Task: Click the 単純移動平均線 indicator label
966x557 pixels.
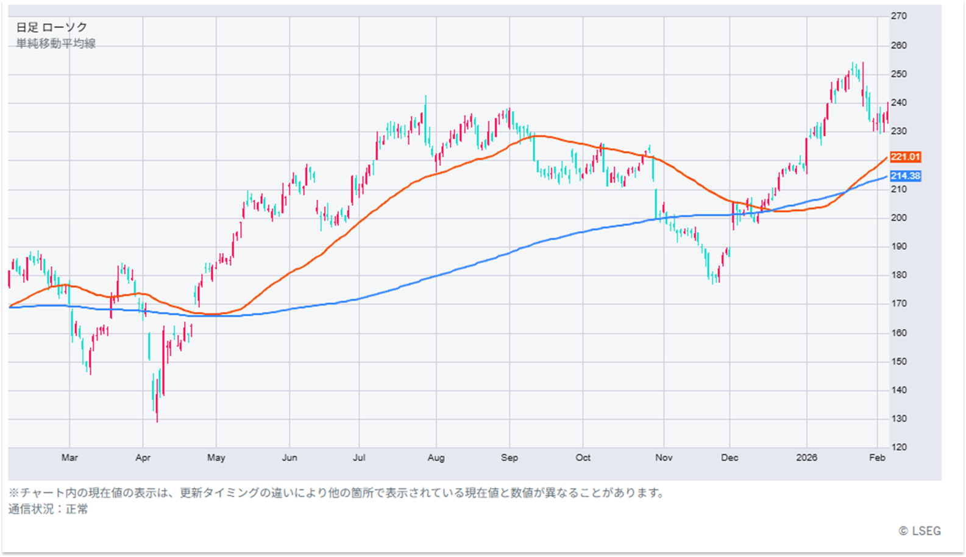Action: (56, 44)
